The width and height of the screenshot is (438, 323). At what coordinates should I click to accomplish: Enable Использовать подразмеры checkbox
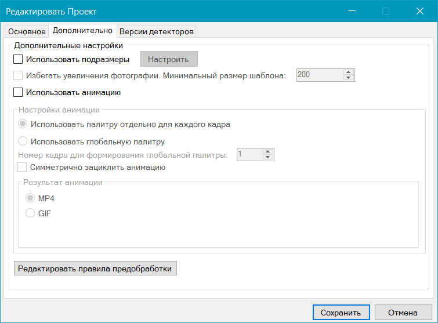coord(18,59)
